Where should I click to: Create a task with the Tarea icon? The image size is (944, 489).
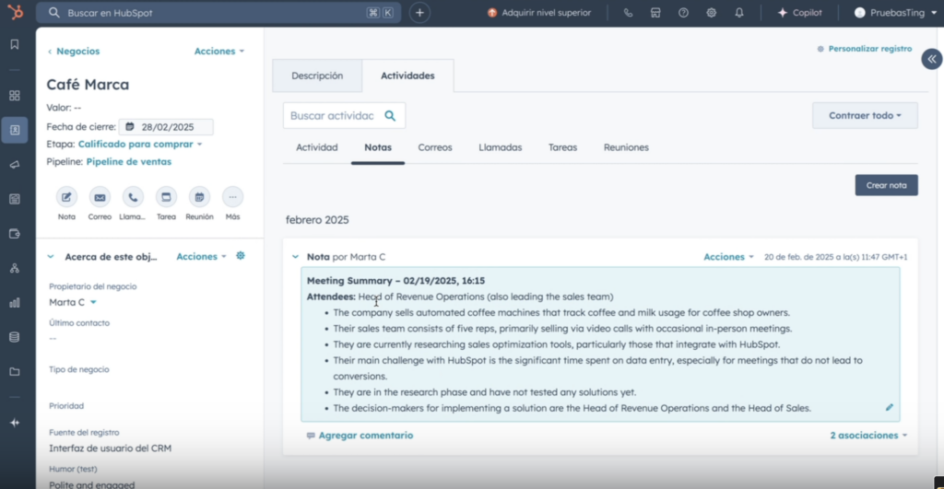tap(166, 197)
